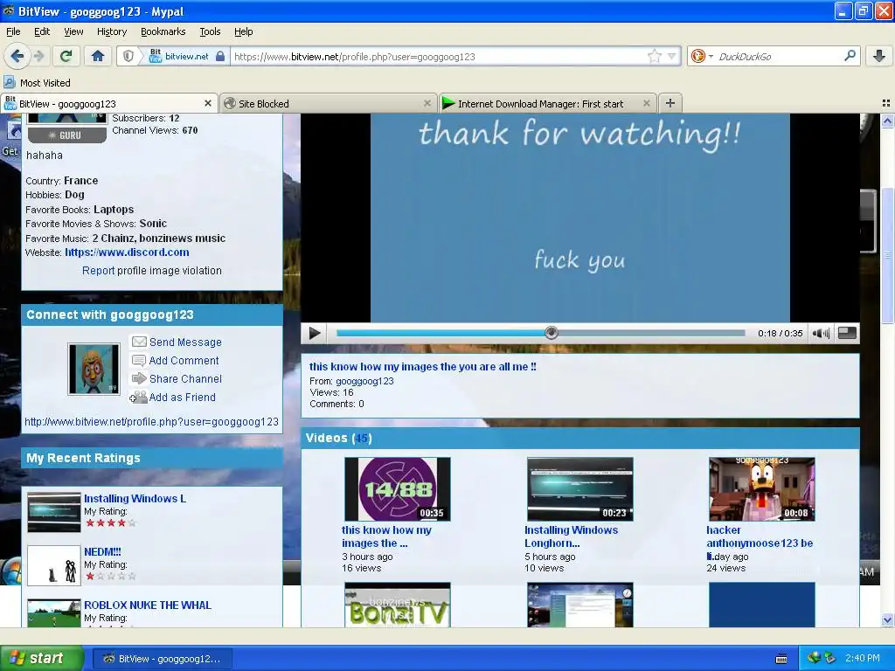Open the Edit menu

pyautogui.click(x=42, y=31)
